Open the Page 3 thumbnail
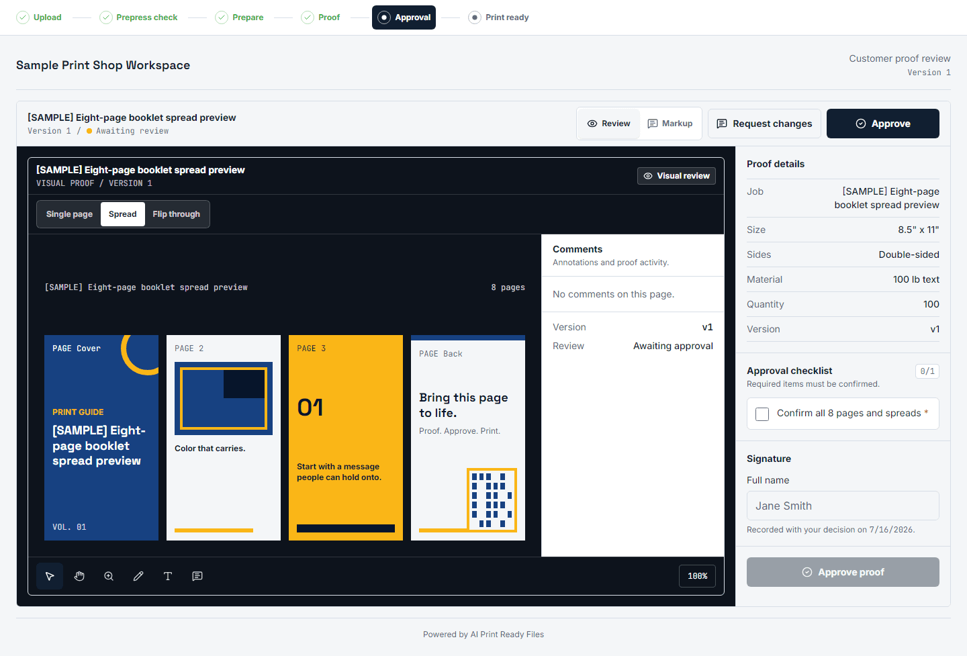Viewport: 967px width, 656px height. [x=346, y=438]
